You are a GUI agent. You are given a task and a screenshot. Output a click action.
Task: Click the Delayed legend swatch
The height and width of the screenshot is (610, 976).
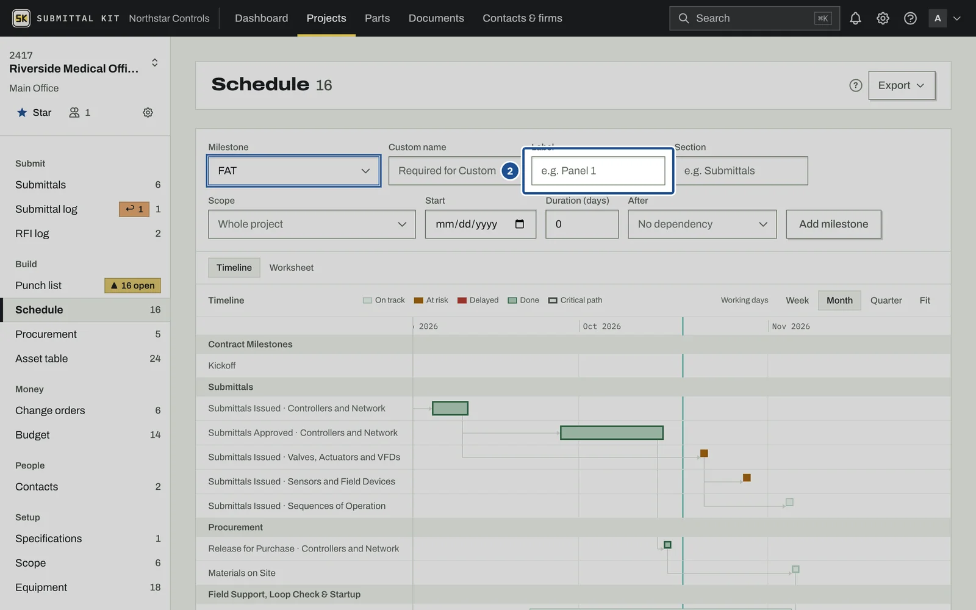pyautogui.click(x=462, y=300)
